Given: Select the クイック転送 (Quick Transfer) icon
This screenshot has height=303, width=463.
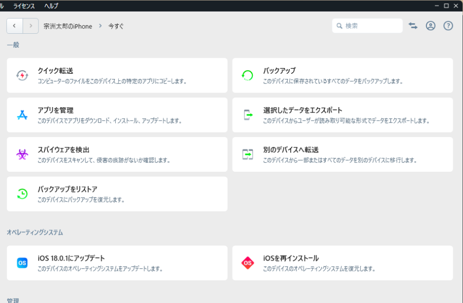Looking at the screenshot, I should click(22, 75).
